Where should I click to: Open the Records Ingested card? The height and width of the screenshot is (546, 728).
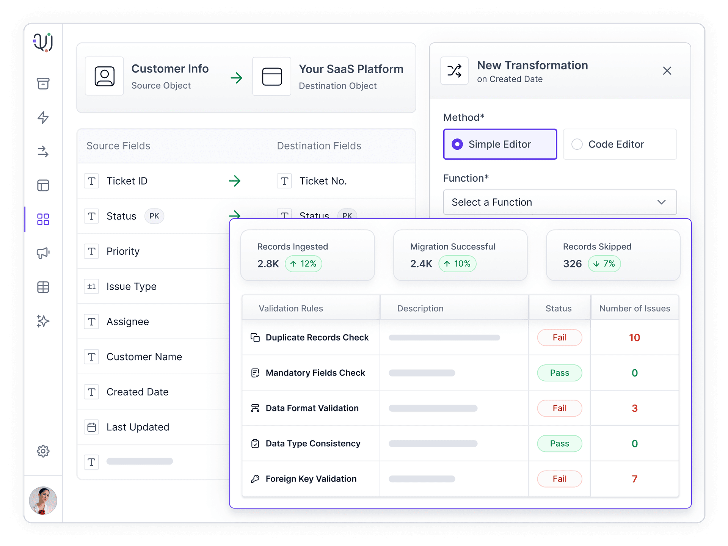308,255
